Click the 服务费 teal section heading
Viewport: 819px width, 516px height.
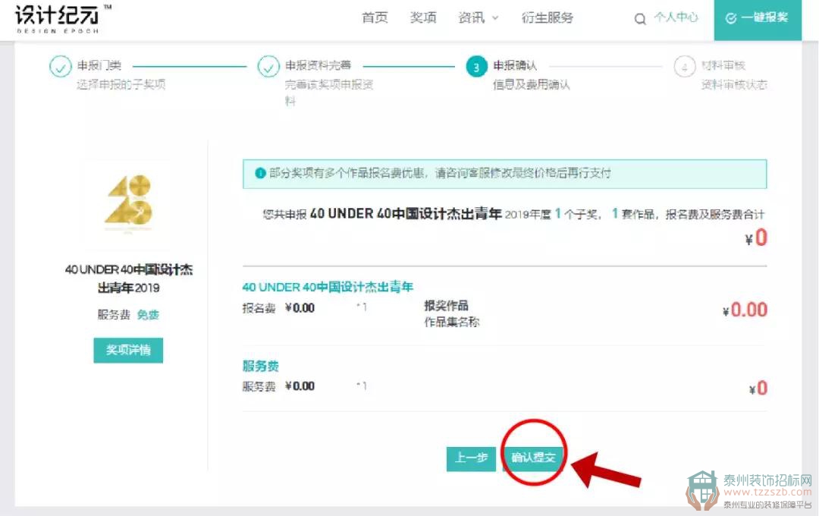click(260, 366)
